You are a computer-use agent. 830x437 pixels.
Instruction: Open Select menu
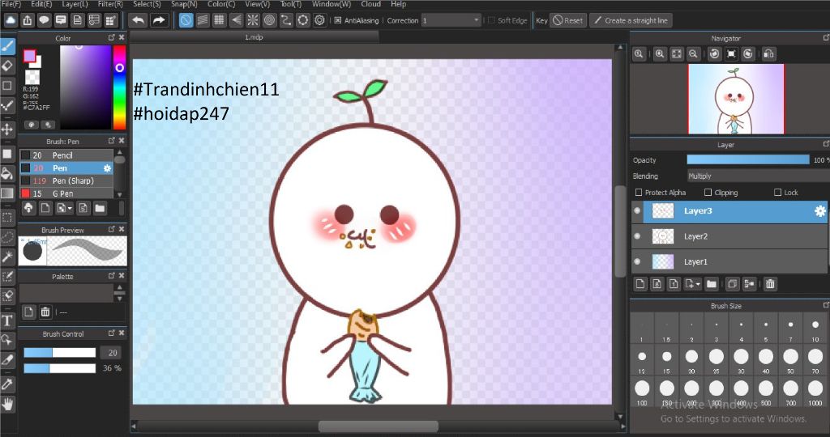click(x=147, y=4)
